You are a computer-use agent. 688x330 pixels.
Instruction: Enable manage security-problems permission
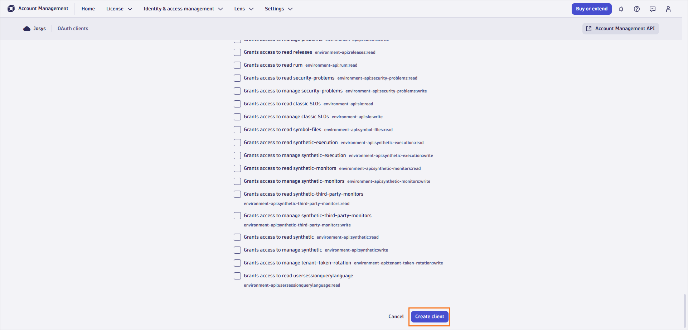point(237,91)
